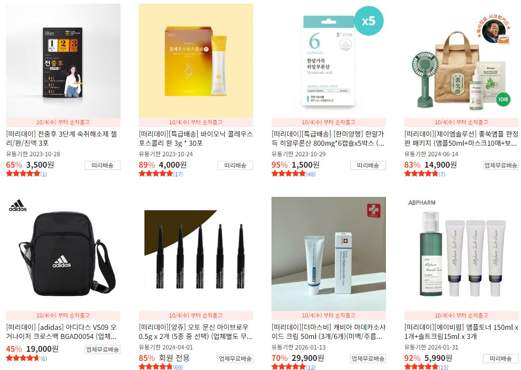521x370 pixels.
Task: Open the 바이오닉 콜레우스 포스콜리 환 title link
Action: [x=195, y=138]
